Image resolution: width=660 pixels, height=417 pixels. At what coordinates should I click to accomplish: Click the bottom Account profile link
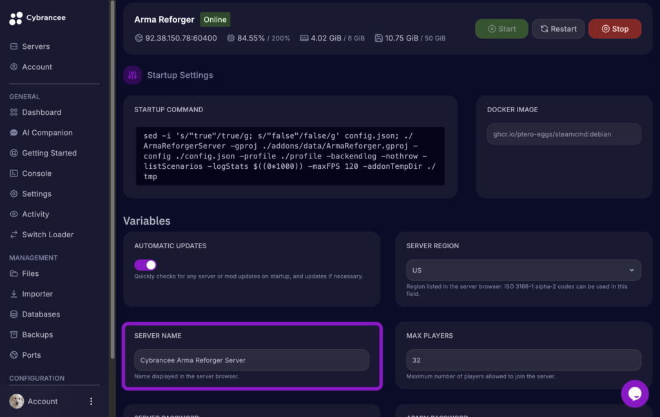coord(43,402)
